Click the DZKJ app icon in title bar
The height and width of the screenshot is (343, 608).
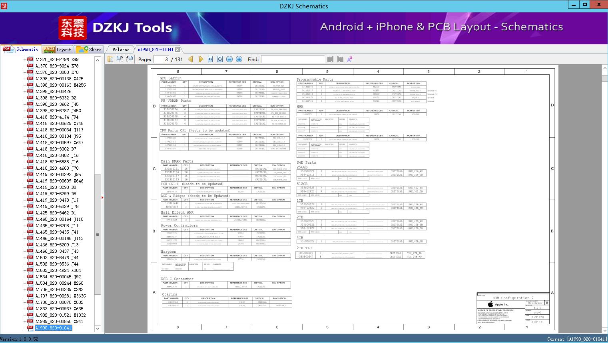click(4, 6)
